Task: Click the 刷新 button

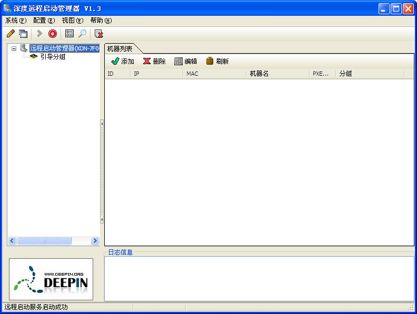Action: coord(217,61)
